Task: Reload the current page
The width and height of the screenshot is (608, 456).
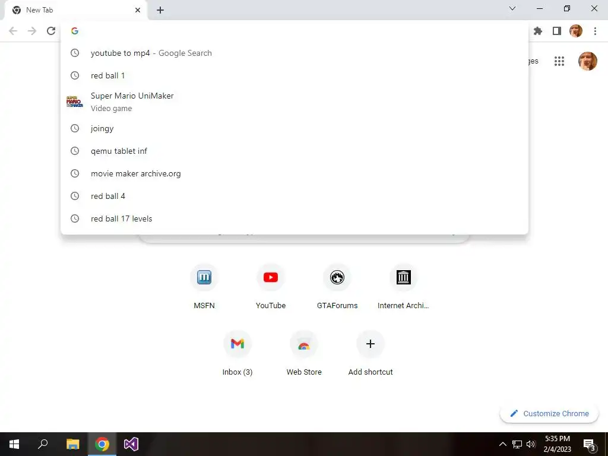Action: 51,31
